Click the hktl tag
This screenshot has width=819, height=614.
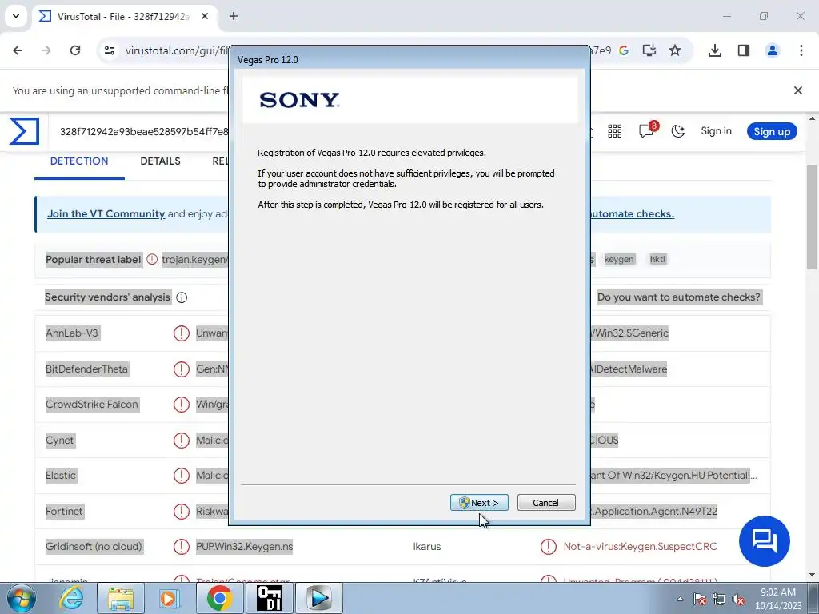[657, 259]
